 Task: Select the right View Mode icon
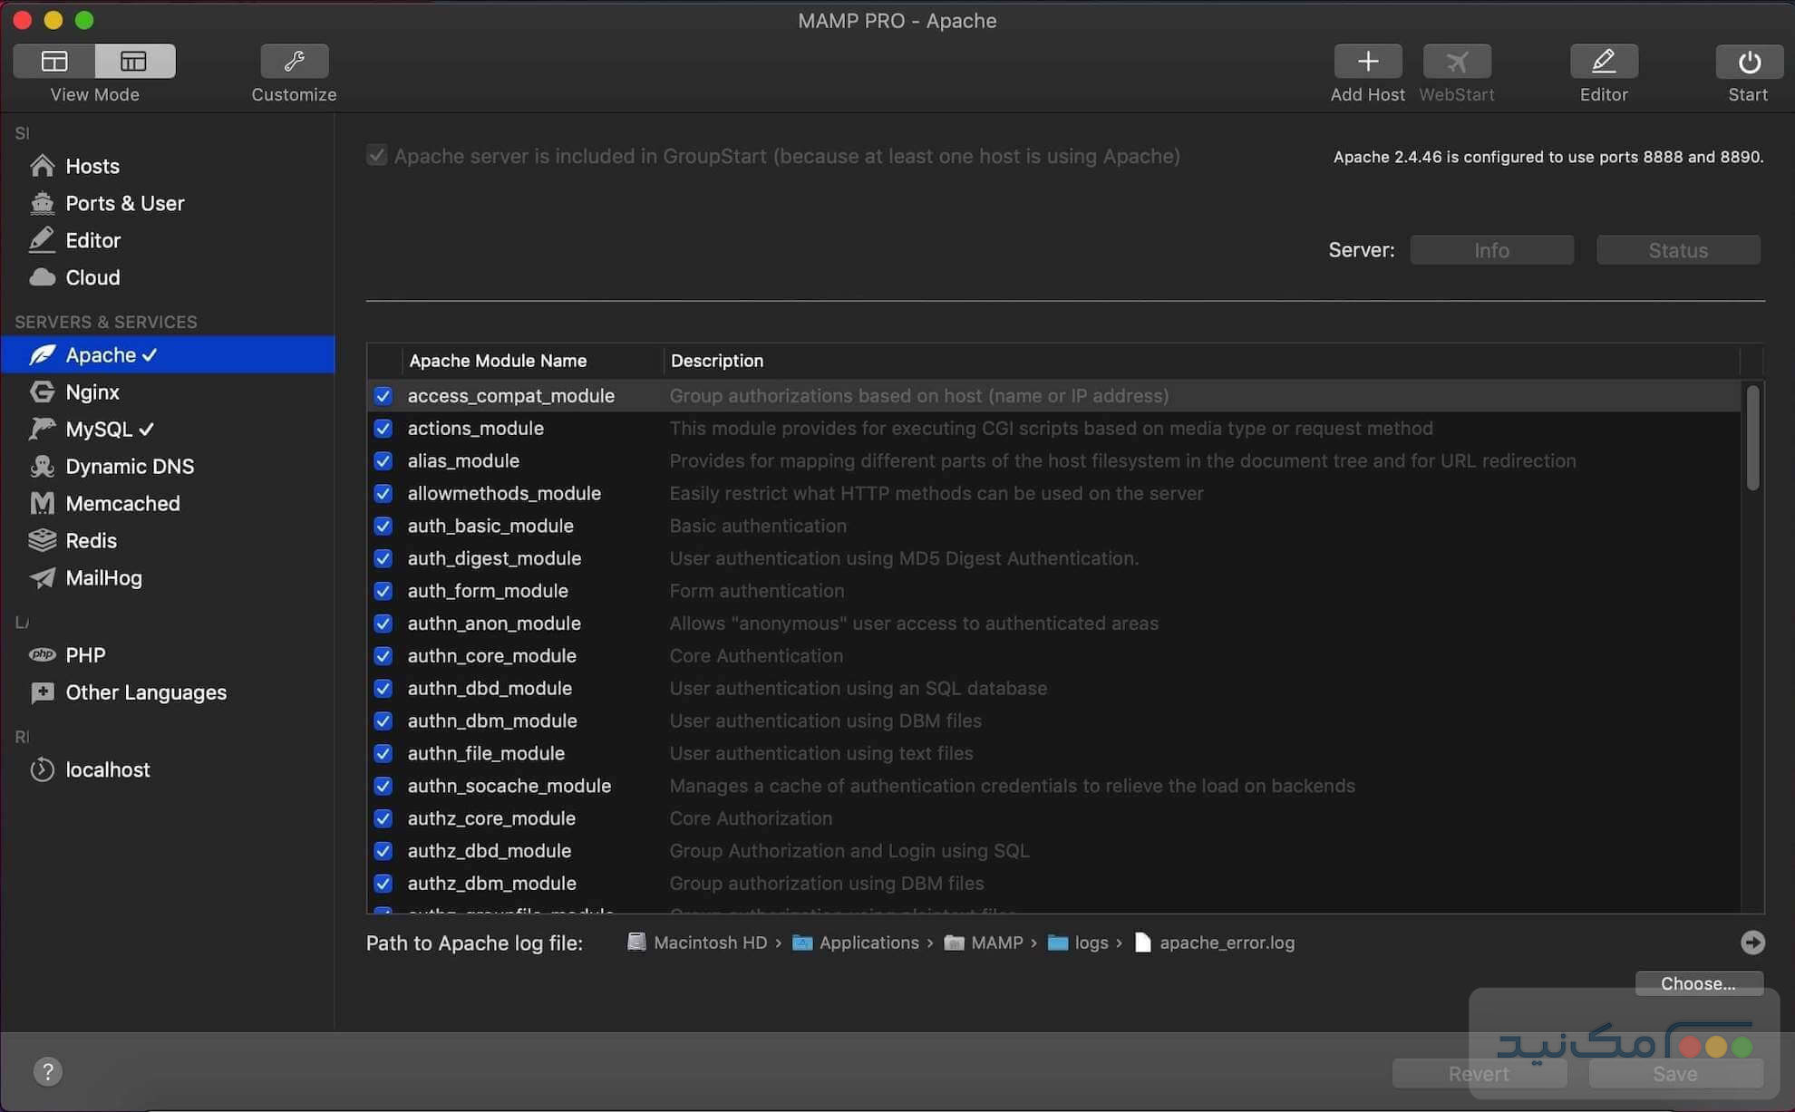coord(134,62)
